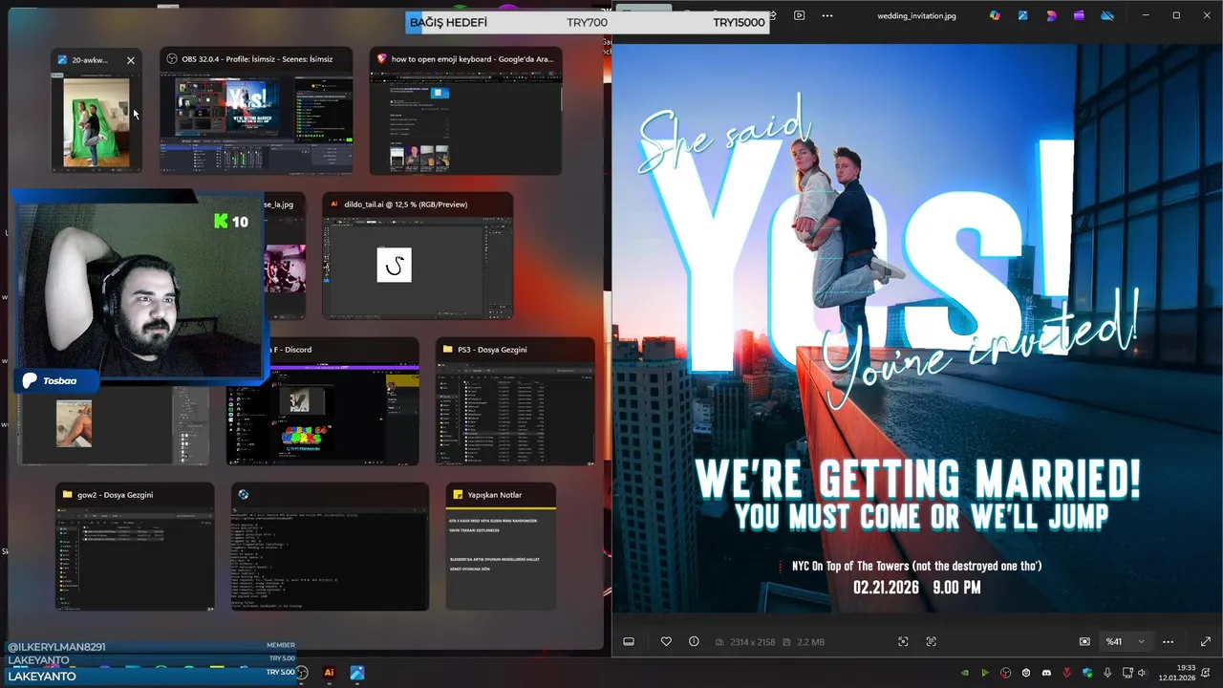Open the clock showing 19:33 12.01.2026
Screen dimensions: 1223x688
tap(1177, 673)
